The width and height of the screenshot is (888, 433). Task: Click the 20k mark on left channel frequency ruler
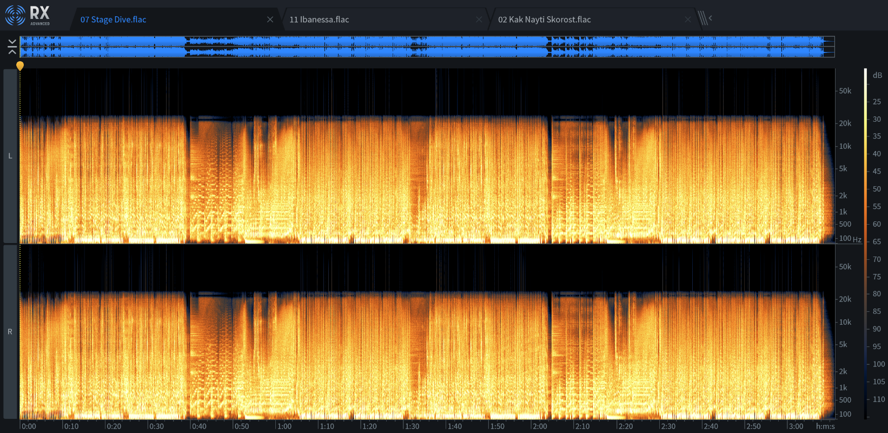click(x=845, y=123)
